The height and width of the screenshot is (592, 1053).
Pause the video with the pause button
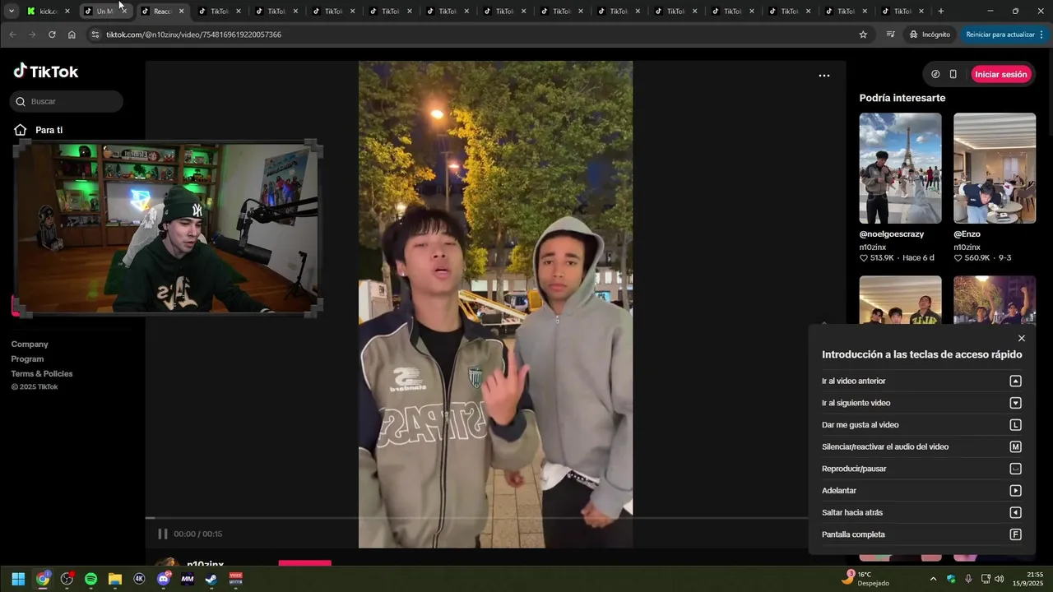[x=163, y=534]
